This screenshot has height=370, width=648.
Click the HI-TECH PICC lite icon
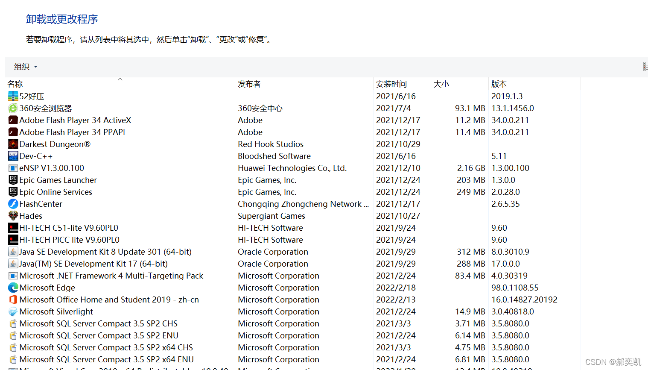coord(13,240)
